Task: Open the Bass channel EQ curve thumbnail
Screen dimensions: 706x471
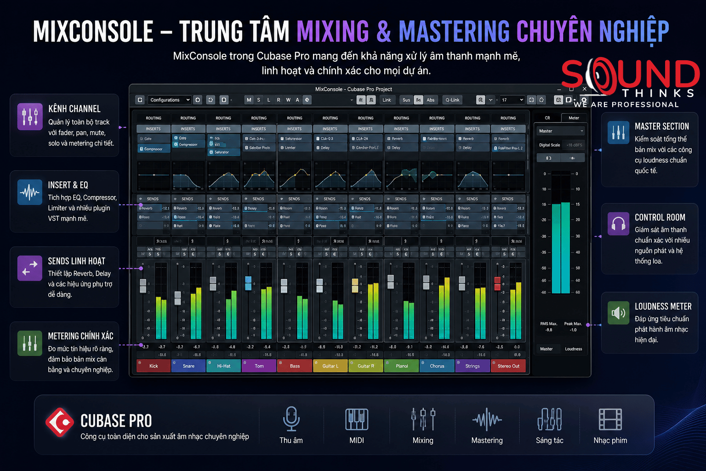Action: pyautogui.click(x=295, y=175)
